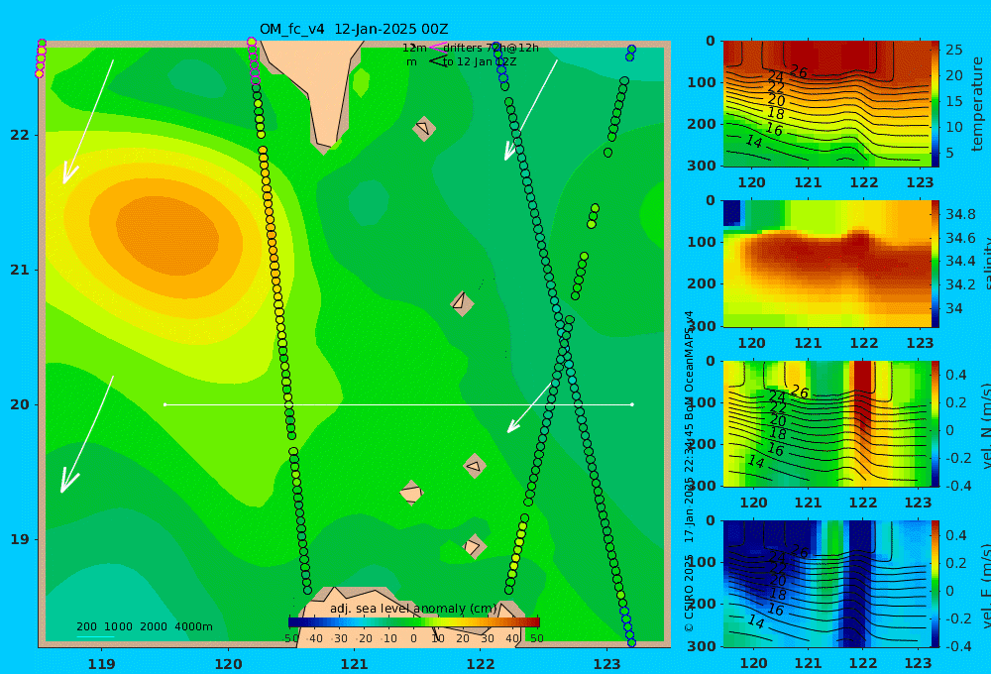991x674 pixels.
Task: Click the white transect line along 20N
Action: [398, 404]
